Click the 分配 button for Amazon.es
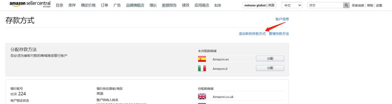The height and width of the screenshot is (104, 392). pos(270,59)
